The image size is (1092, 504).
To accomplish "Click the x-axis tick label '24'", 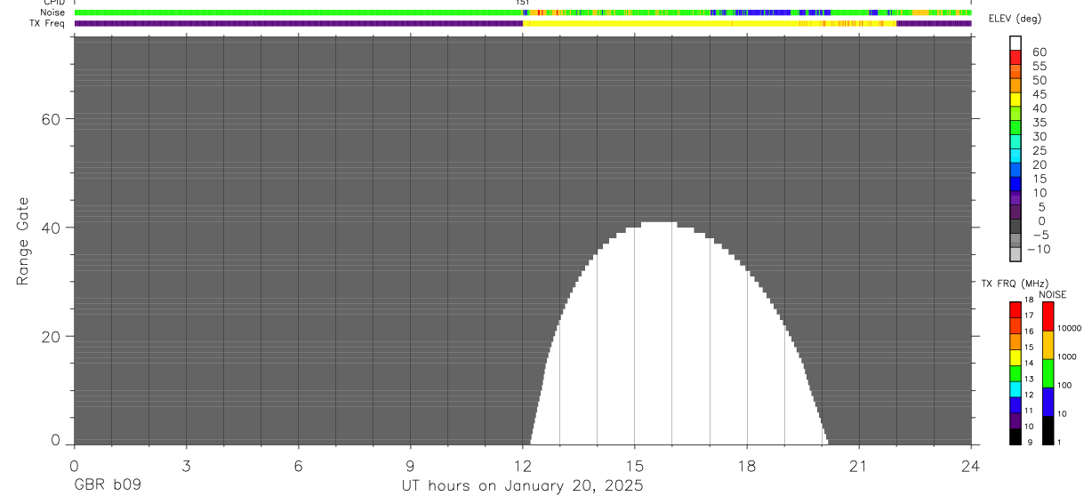I will (971, 465).
